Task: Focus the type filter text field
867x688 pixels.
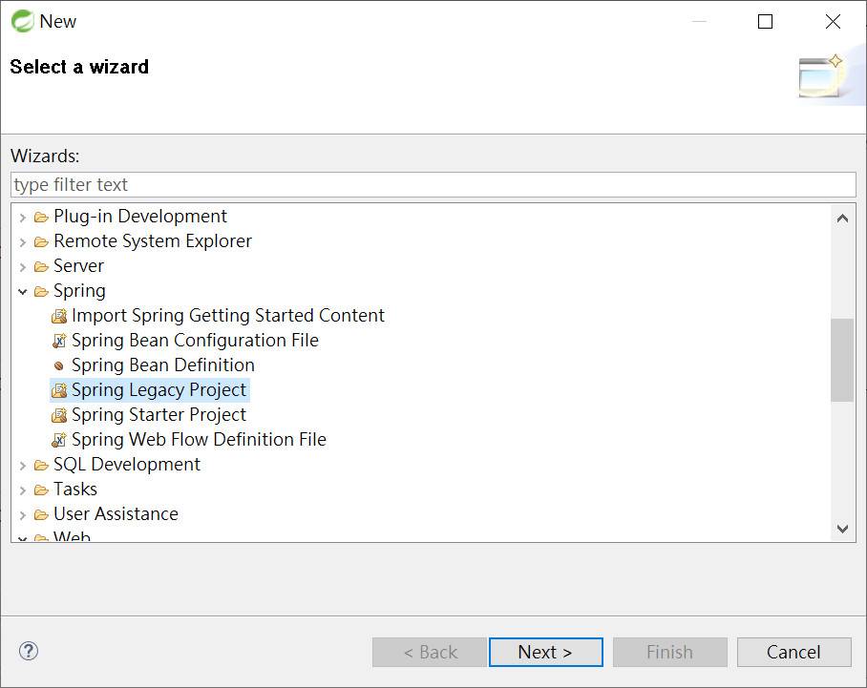Action: pyautogui.click(x=433, y=184)
